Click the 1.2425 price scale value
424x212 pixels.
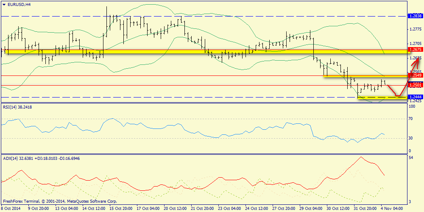pyautogui.click(x=416, y=101)
